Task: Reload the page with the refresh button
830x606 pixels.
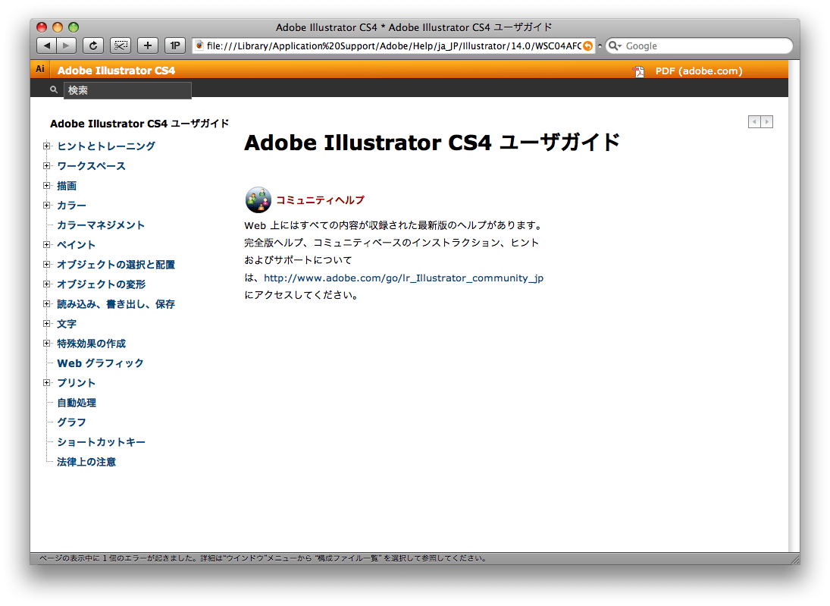Action: 93,46
